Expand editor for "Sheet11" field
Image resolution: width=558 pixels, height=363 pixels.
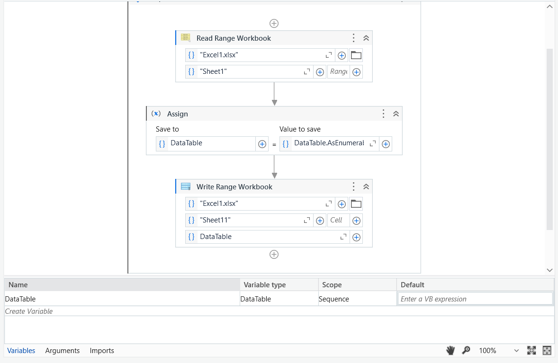[307, 221]
